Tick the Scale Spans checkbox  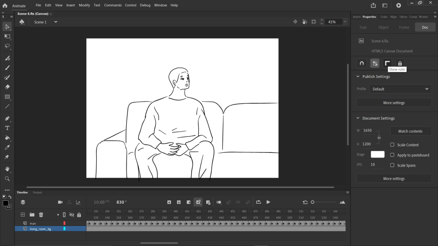coord(392,165)
